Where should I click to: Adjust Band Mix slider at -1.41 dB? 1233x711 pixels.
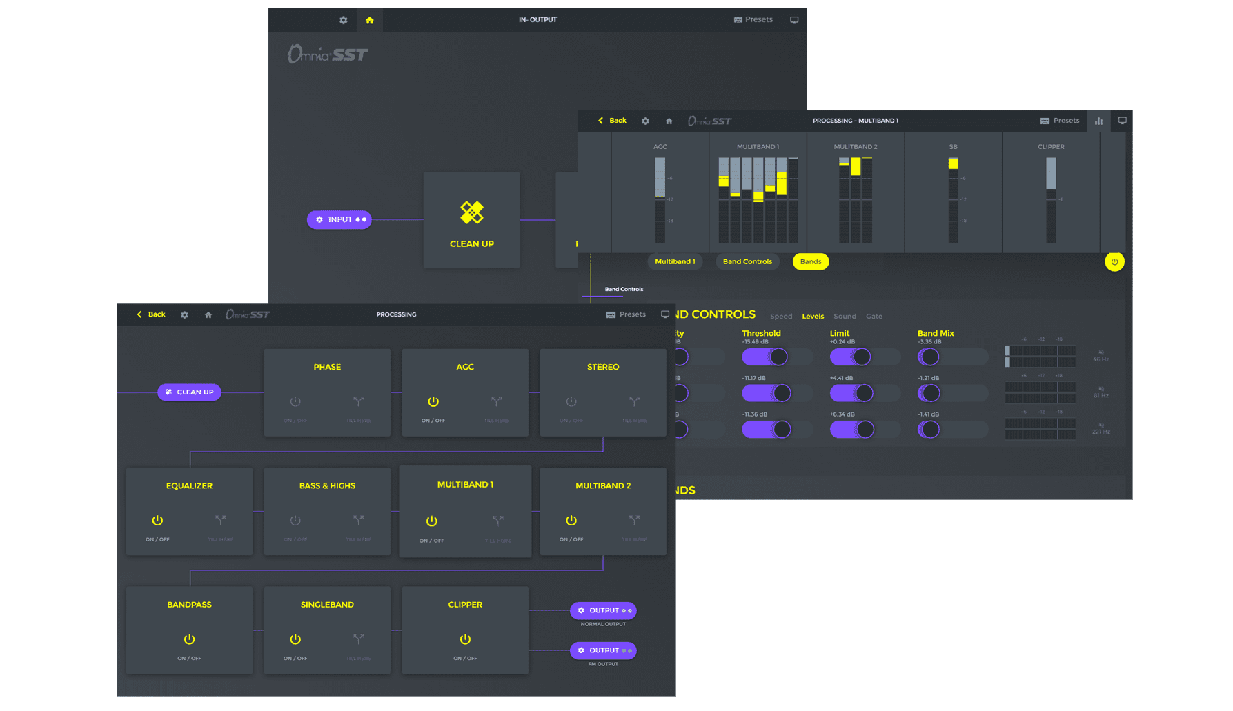point(953,430)
